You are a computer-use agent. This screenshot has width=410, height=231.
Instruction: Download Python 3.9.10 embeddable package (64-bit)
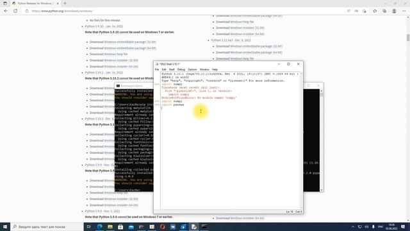tap(130, 48)
